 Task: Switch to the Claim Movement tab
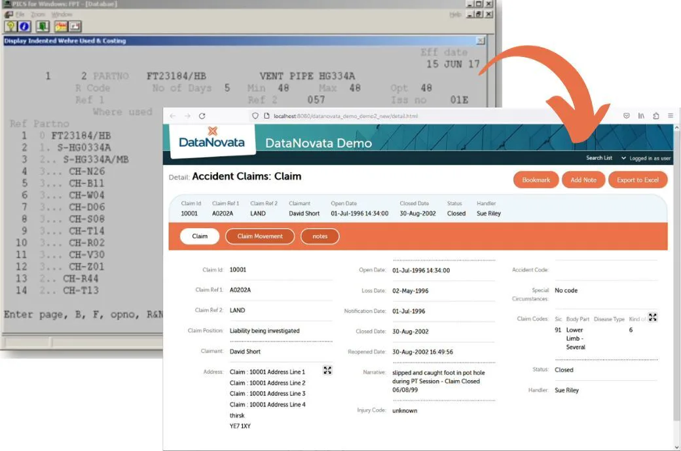point(260,236)
